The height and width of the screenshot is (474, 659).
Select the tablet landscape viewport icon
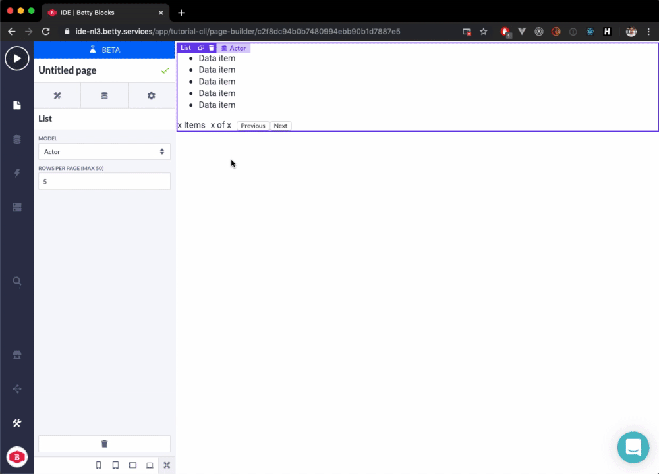click(x=133, y=465)
